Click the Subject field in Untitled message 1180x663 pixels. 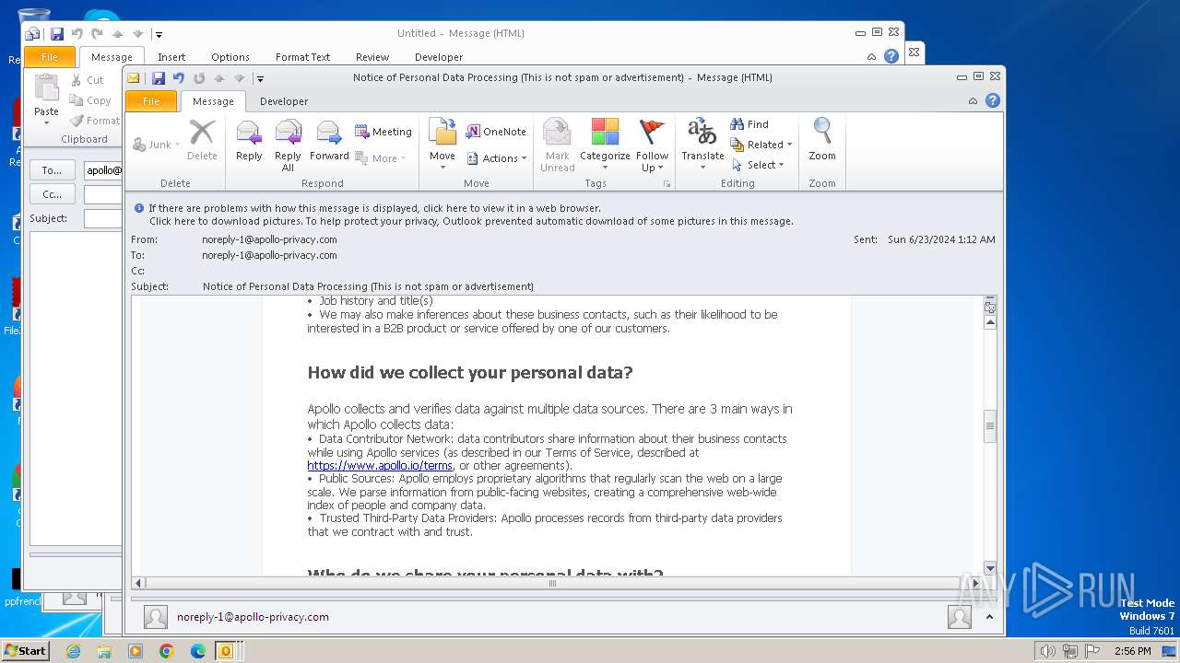click(x=103, y=218)
